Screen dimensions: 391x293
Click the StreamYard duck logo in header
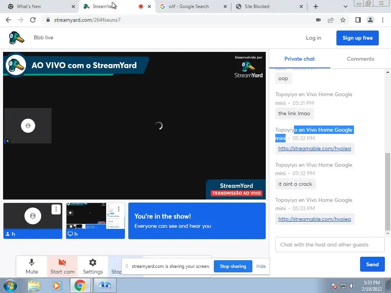[x=16, y=38]
